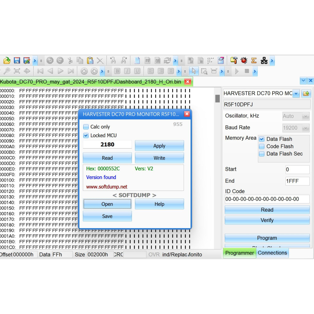This screenshot has height=314, width=314.
Task: Click the jump to first record icon
Action: click(x=40, y=71)
